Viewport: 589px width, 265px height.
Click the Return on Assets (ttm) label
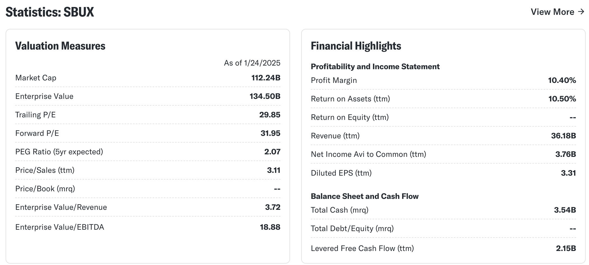(350, 99)
